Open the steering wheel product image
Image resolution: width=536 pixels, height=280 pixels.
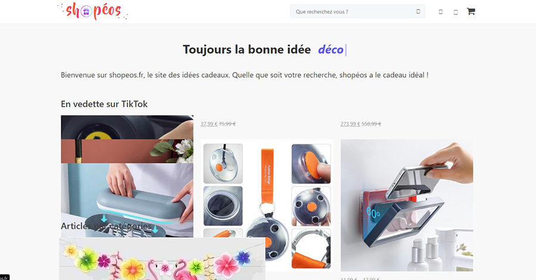127,127
